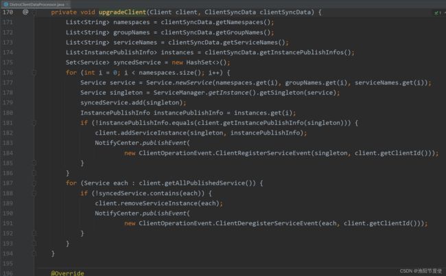446x276 pixels.
Task: Click line number 175 in the gutter
Action: point(8,62)
